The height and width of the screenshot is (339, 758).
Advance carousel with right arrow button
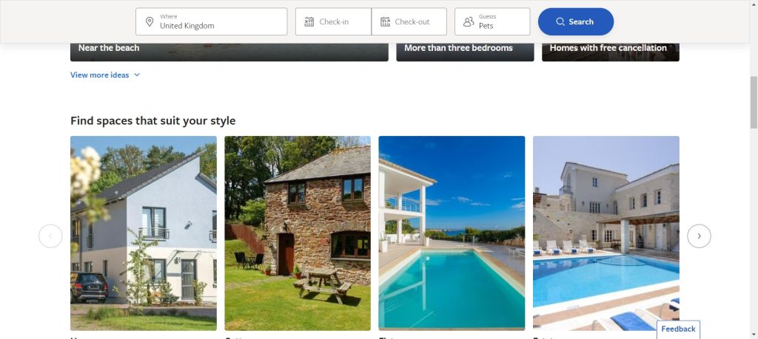point(699,236)
